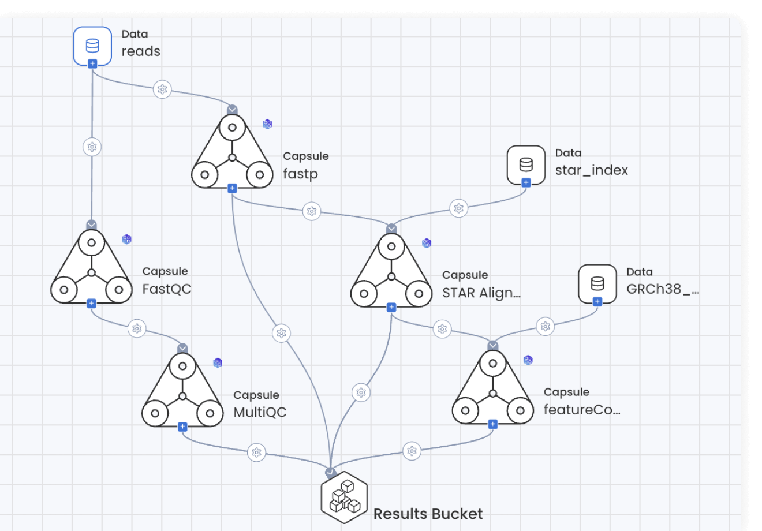The image size is (762, 531).
Task: Click the plus output port on reads
Action: click(x=92, y=63)
